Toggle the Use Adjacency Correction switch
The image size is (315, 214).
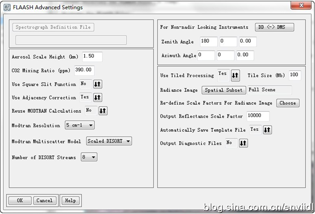click(x=98, y=97)
